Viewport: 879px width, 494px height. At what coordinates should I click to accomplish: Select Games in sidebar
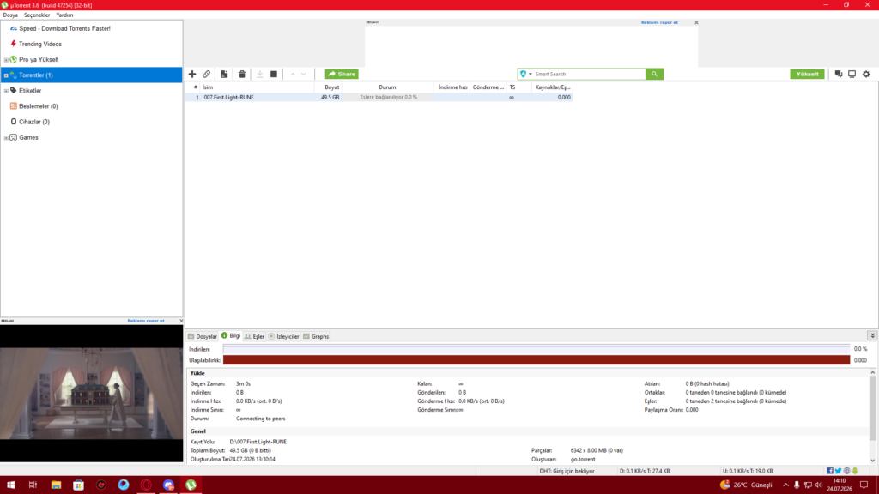(28, 137)
